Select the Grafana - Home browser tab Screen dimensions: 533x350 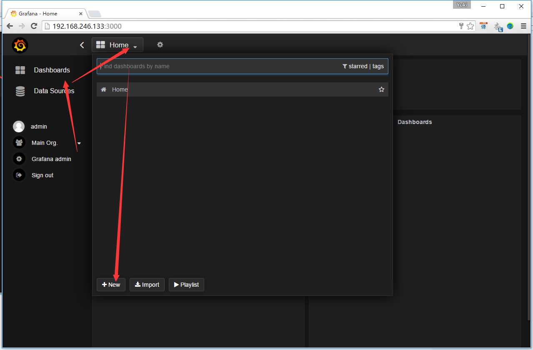[46, 13]
